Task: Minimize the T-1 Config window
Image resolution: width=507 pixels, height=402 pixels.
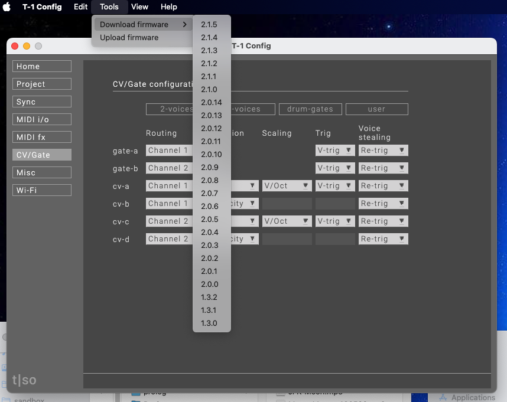Action: [x=27, y=46]
